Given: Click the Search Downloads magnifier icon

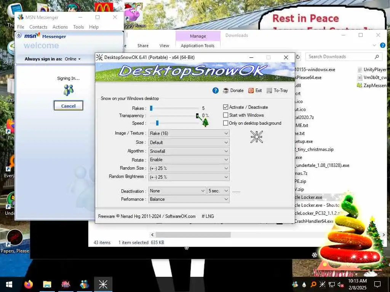Looking at the screenshot, I should point(377,57).
